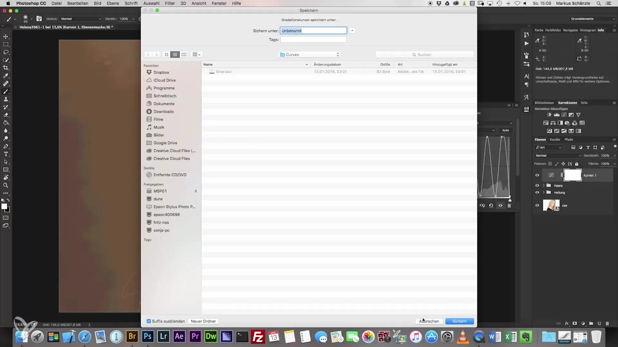The height and width of the screenshot is (347, 618).
Task: Select the Type tool
Action: click(x=6, y=154)
